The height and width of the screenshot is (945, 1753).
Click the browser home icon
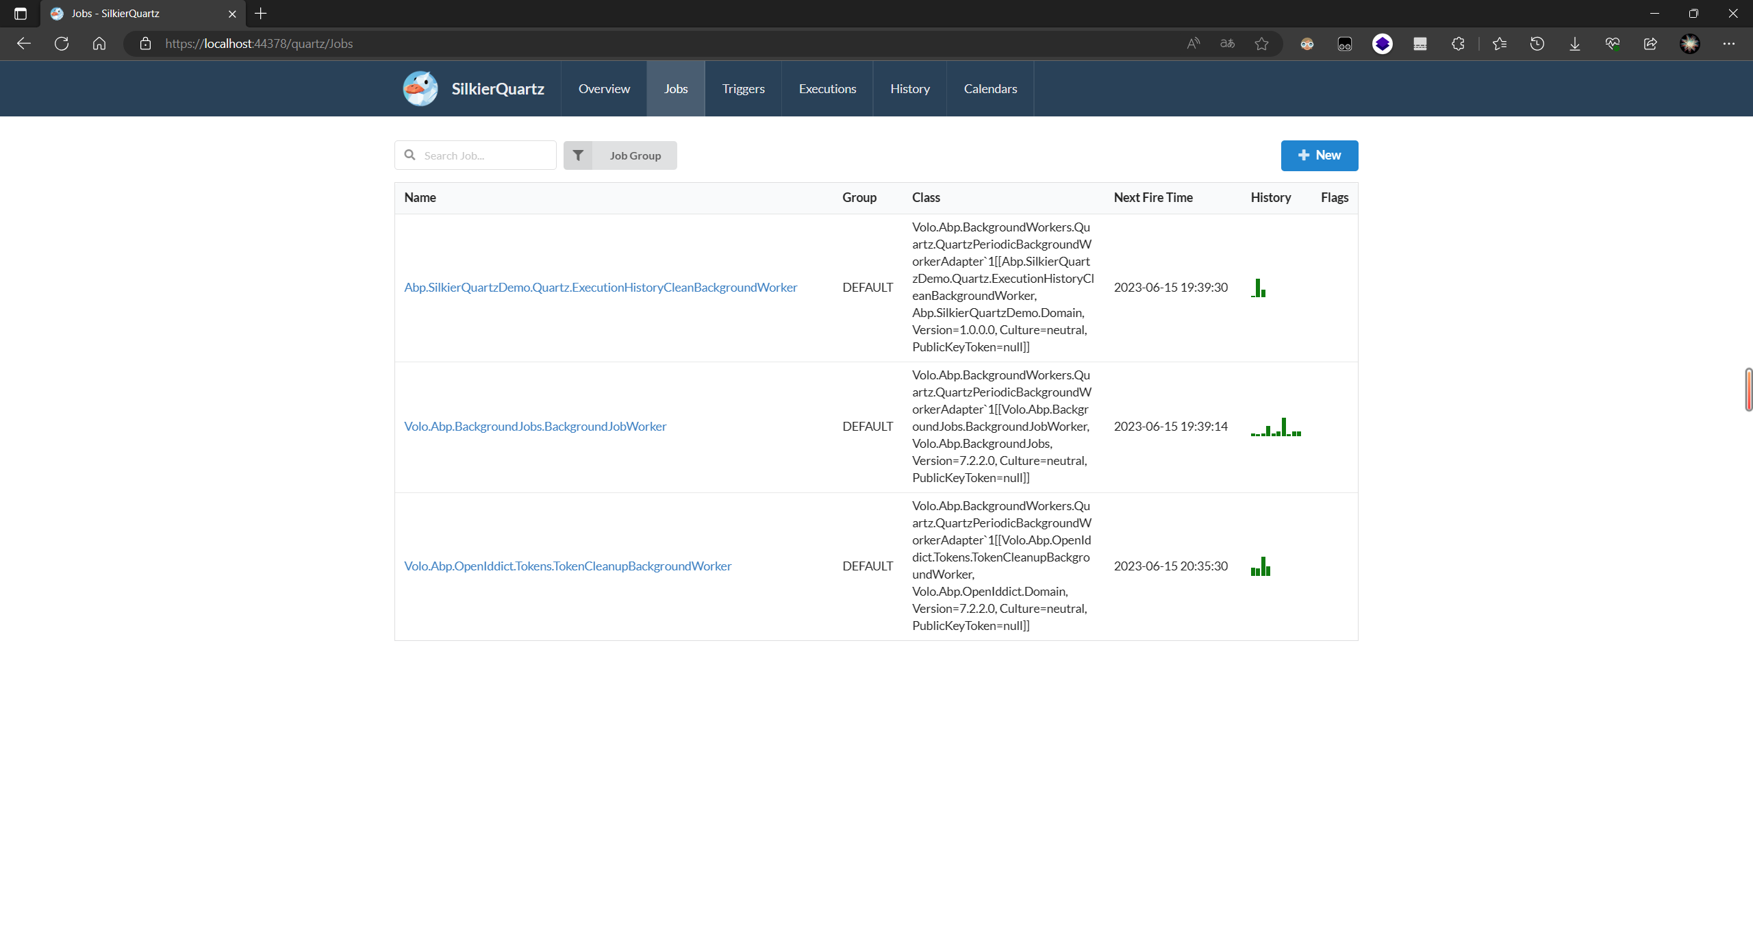tap(99, 44)
